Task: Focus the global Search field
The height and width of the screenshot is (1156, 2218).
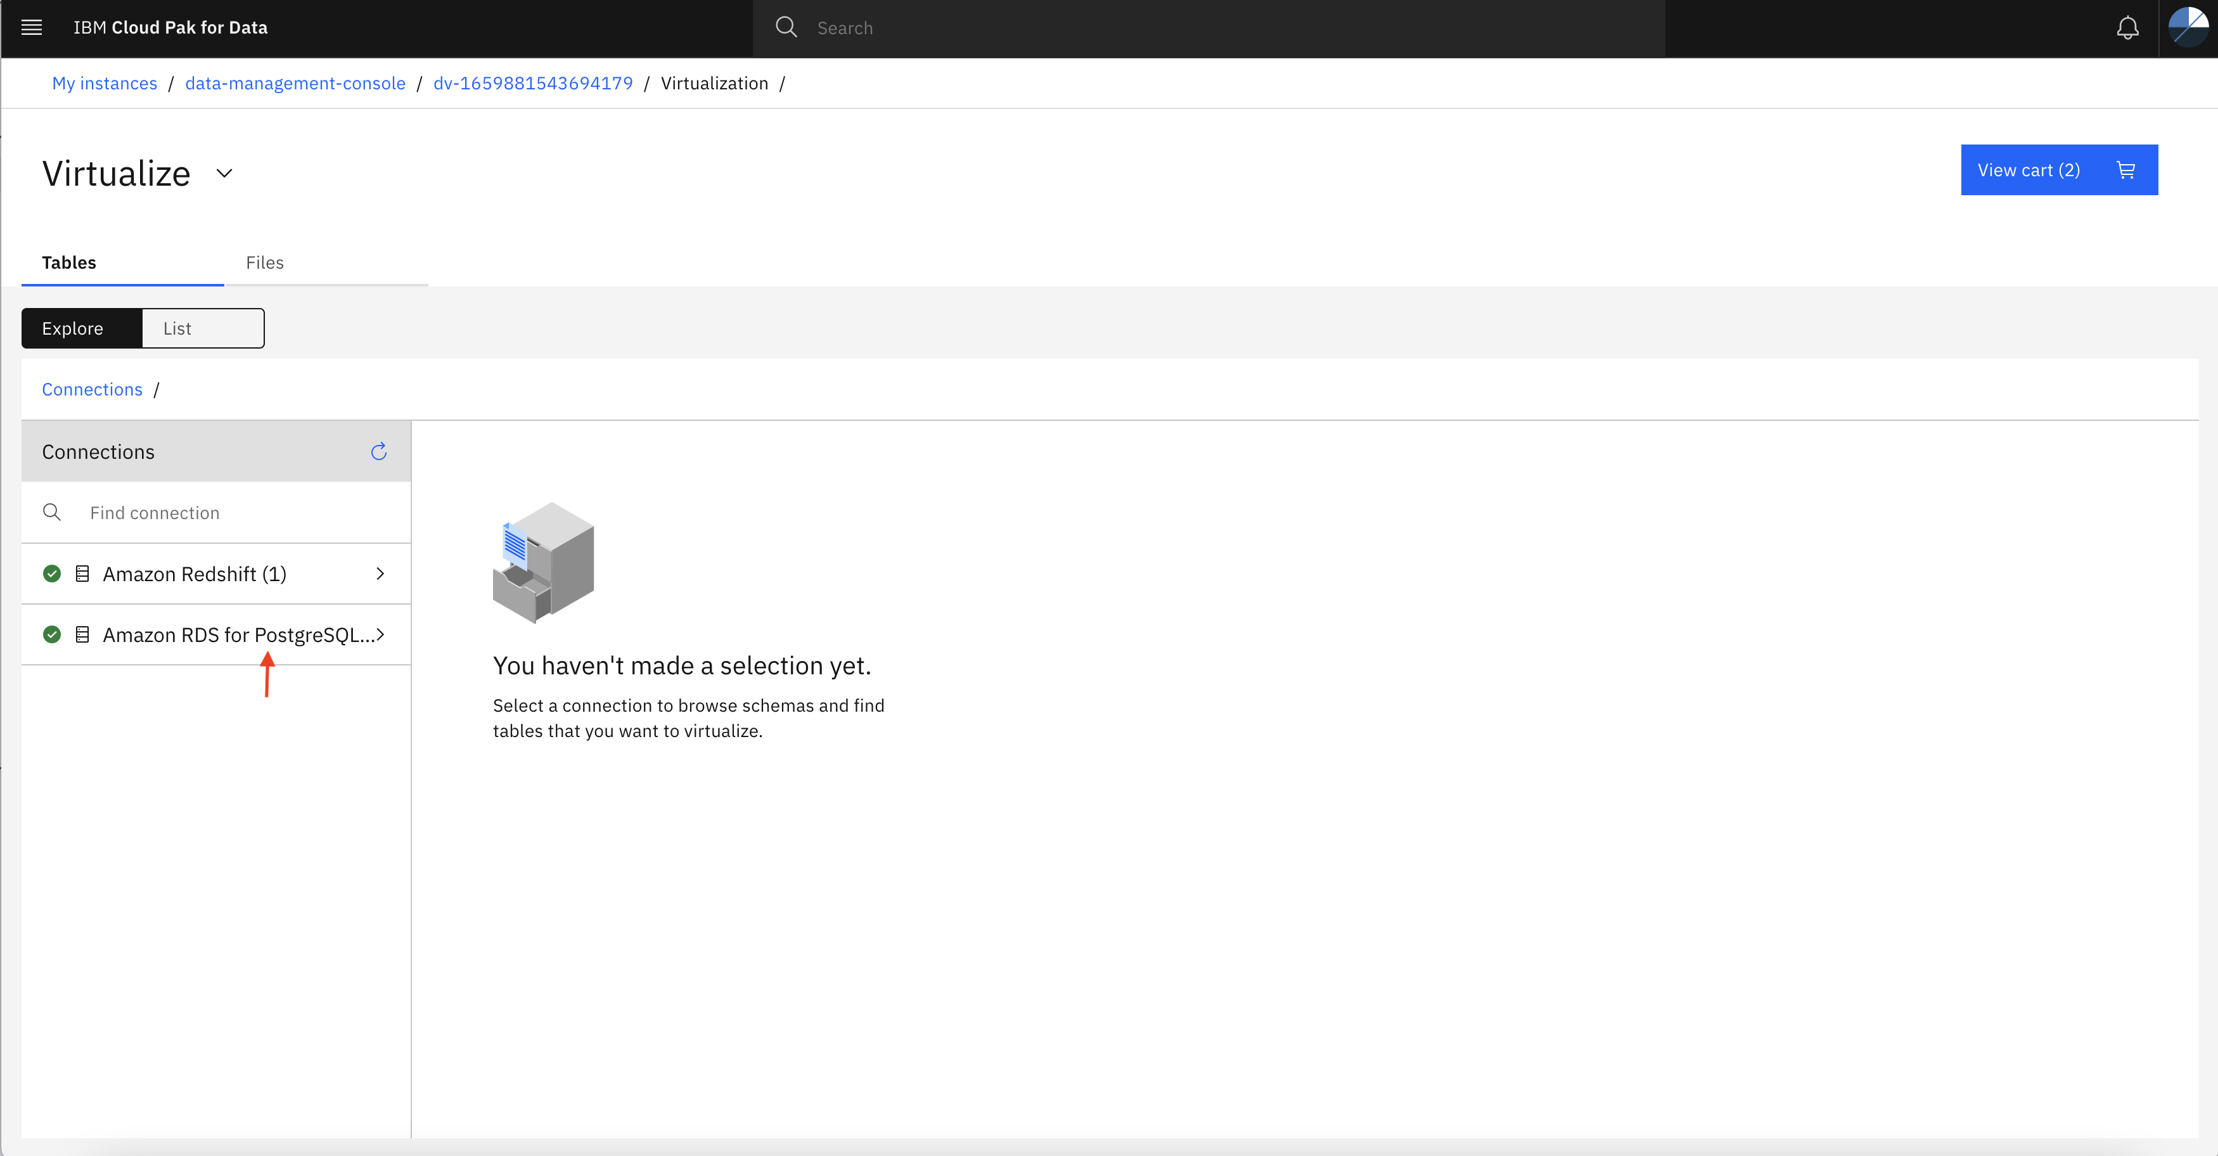Action: point(1209,29)
